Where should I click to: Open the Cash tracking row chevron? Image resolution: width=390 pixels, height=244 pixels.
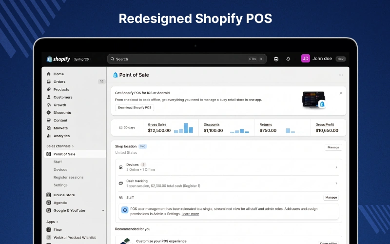[336, 183]
